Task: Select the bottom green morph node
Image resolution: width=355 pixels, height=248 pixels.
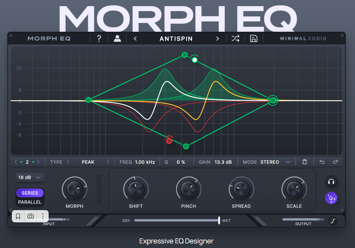Action: [186, 147]
